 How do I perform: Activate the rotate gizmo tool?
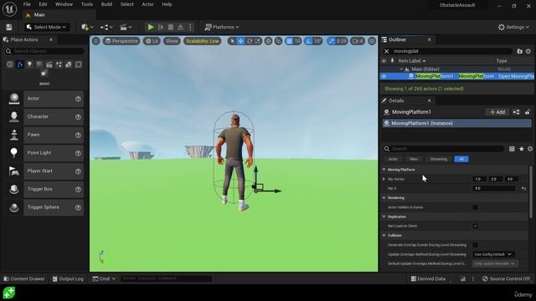(x=250, y=41)
